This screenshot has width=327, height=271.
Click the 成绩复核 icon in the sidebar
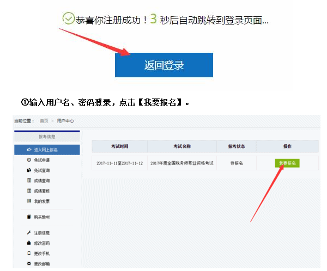click(x=29, y=191)
